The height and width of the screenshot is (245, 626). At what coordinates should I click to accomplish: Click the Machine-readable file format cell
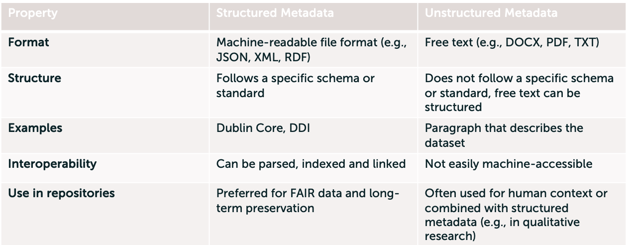[x=312, y=50]
